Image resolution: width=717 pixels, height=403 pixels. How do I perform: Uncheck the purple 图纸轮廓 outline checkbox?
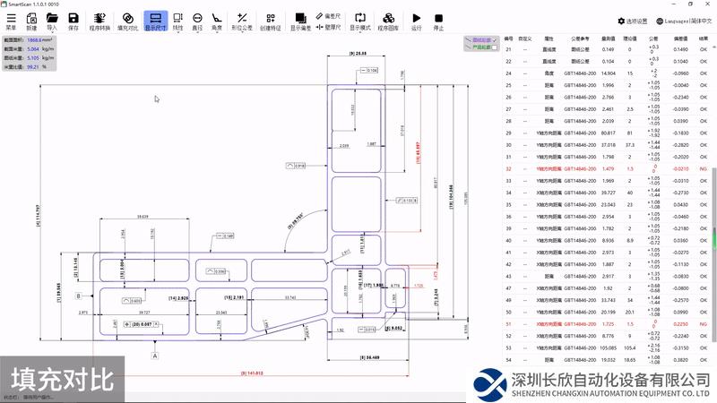(494, 40)
